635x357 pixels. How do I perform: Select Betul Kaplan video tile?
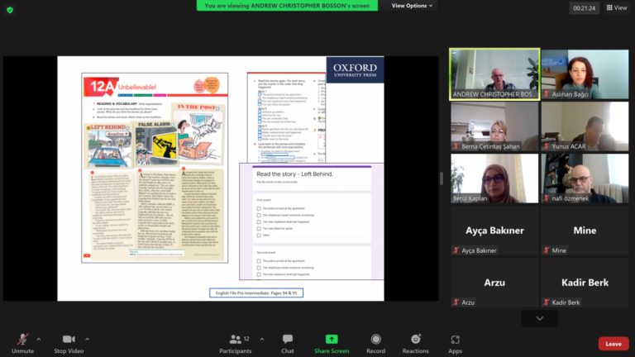point(494,178)
